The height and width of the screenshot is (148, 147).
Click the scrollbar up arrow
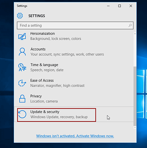tap(135, 34)
